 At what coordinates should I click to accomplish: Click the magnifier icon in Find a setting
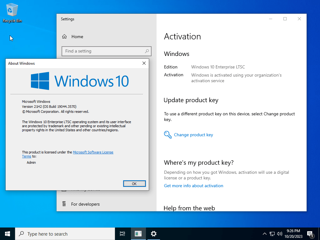(147, 51)
